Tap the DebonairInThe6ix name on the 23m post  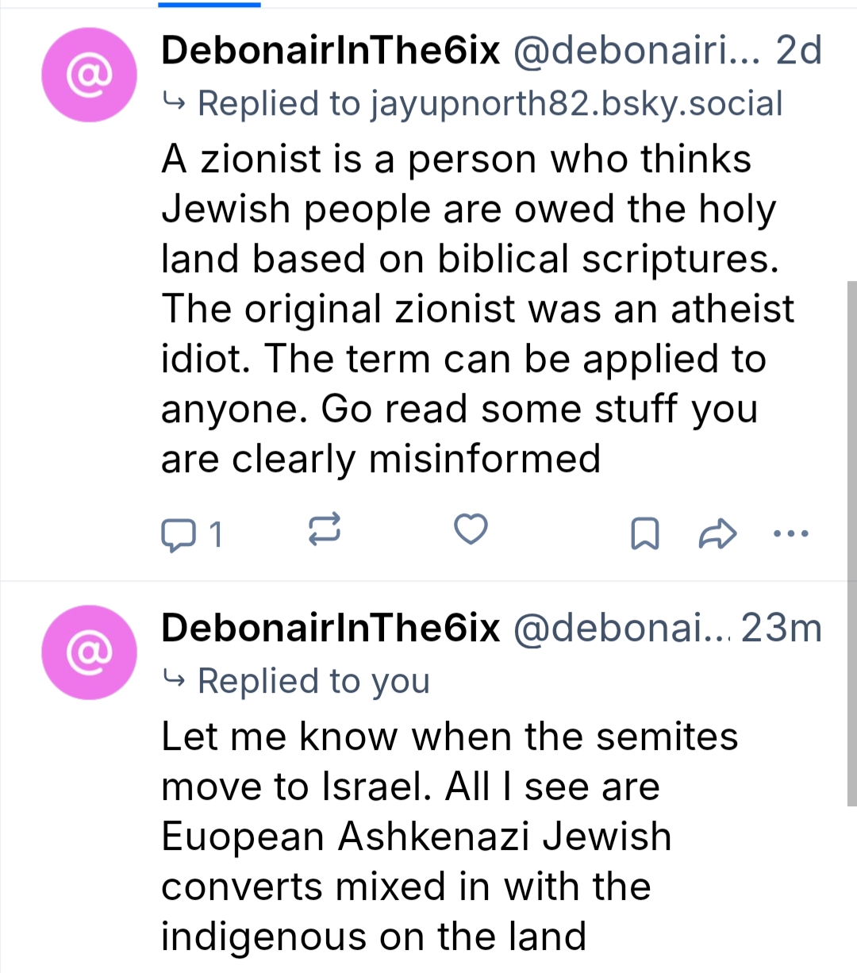(330, 629)
